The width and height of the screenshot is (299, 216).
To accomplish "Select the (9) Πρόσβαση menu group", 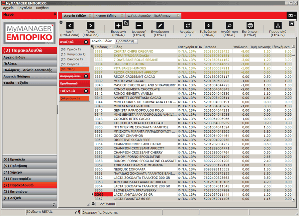I will tap(30, 166).
